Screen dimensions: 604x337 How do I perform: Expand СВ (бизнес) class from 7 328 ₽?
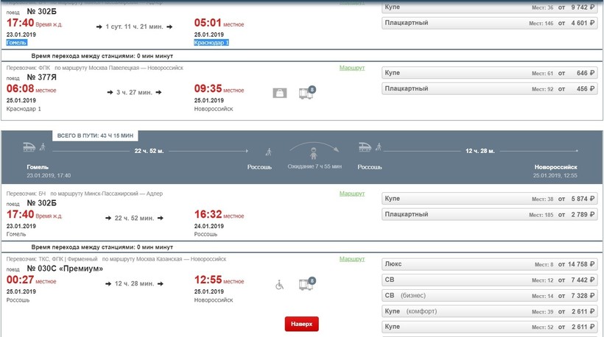point(489,295)
